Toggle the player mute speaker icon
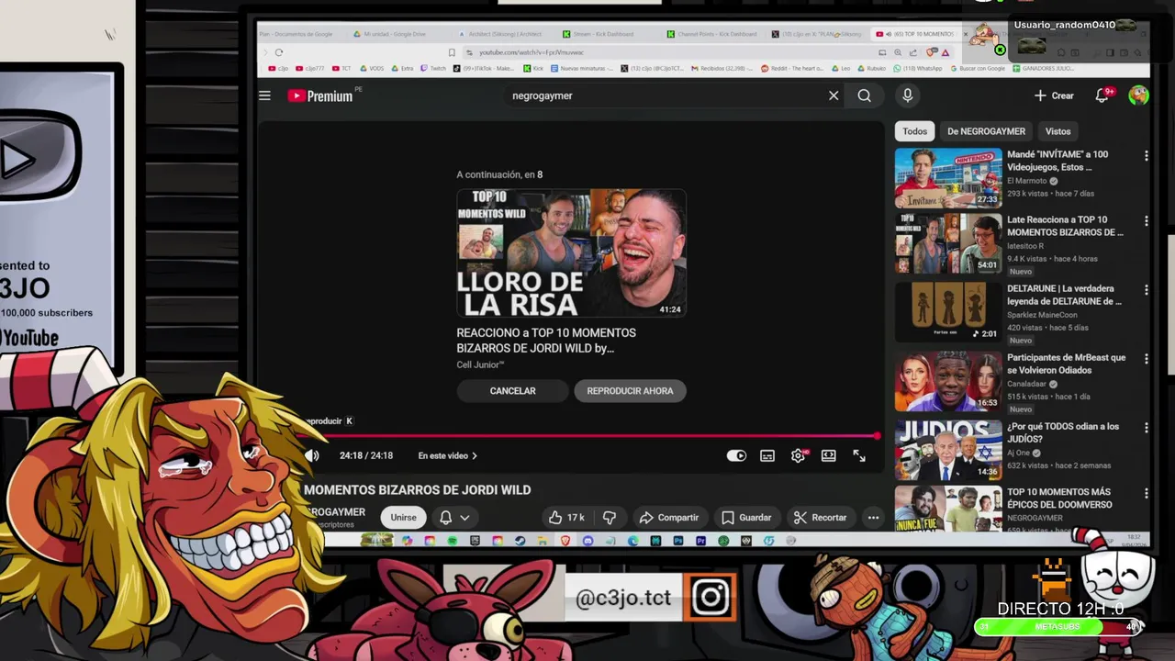This screenshot has width=1175, height=661. pyautogui.click(x=312, y=455)
